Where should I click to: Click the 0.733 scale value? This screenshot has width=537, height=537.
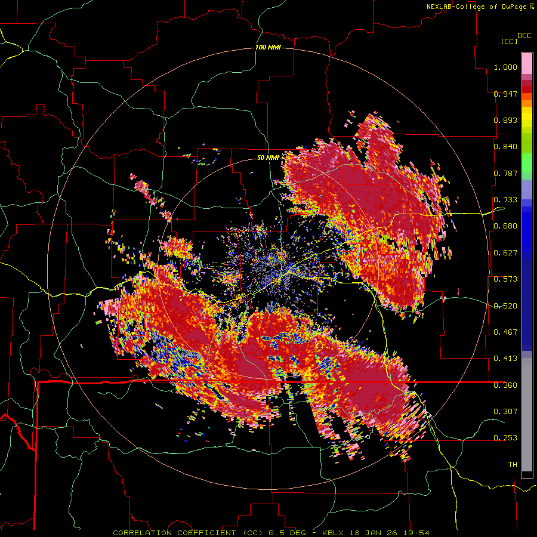505,200
